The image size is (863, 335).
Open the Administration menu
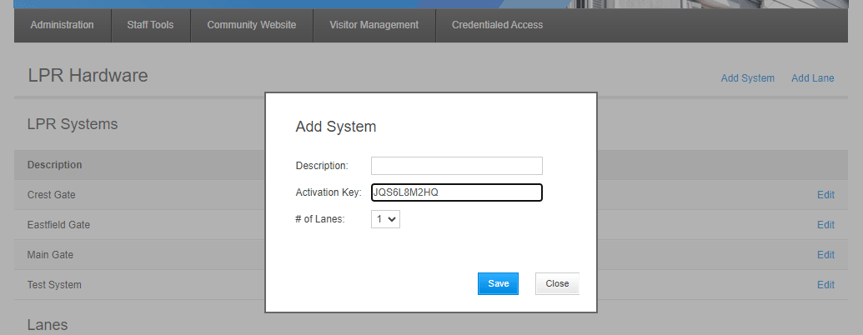pos(63,25)
